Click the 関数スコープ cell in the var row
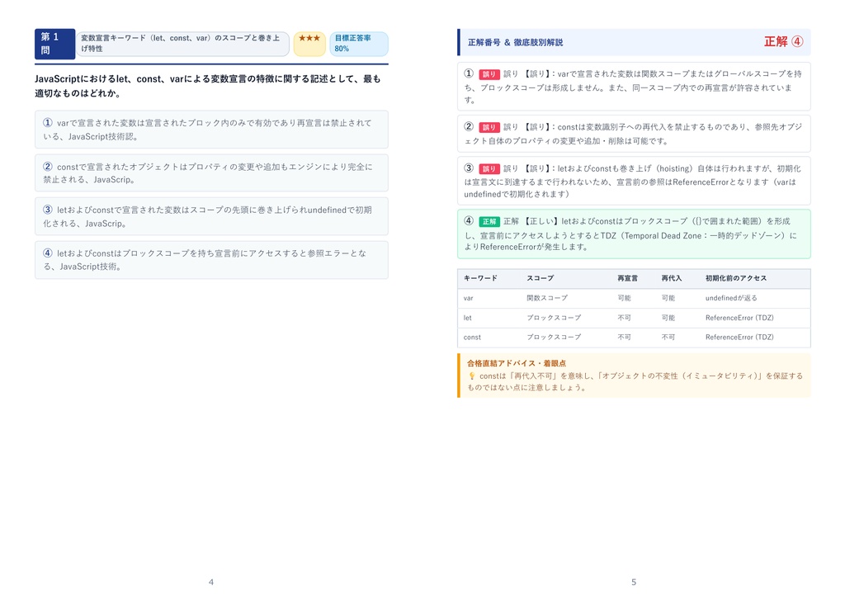 pyautogui.click(x=547, y=298)
